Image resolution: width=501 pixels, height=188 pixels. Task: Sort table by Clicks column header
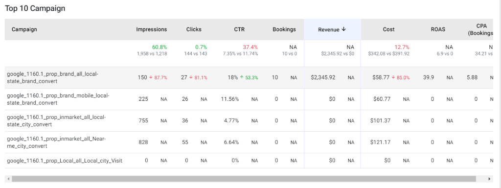[x=194, y=29]
